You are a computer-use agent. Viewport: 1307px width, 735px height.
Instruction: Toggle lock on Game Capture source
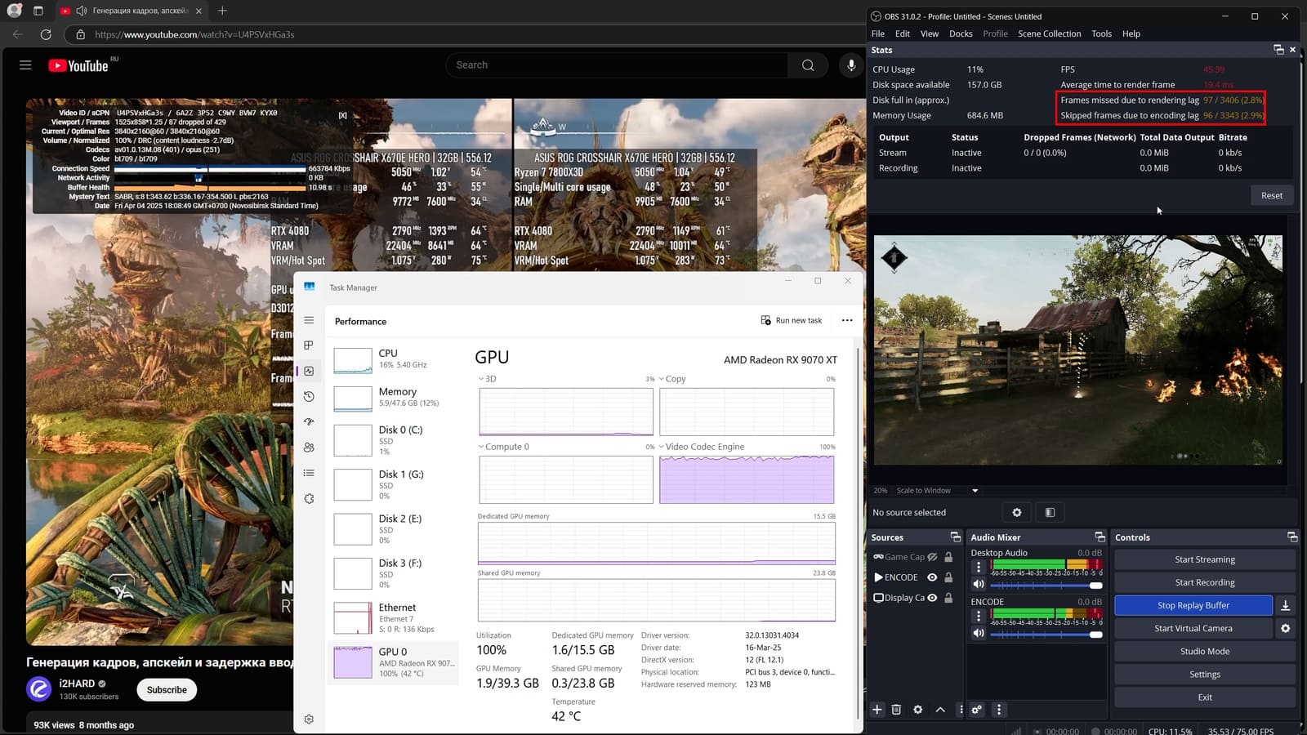948,557
